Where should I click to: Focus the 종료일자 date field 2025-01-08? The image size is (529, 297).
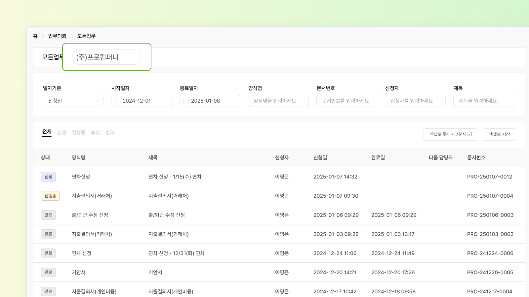(210, 101)
